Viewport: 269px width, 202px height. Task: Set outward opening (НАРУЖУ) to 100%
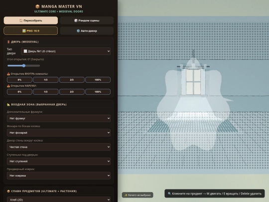(98, 92)
